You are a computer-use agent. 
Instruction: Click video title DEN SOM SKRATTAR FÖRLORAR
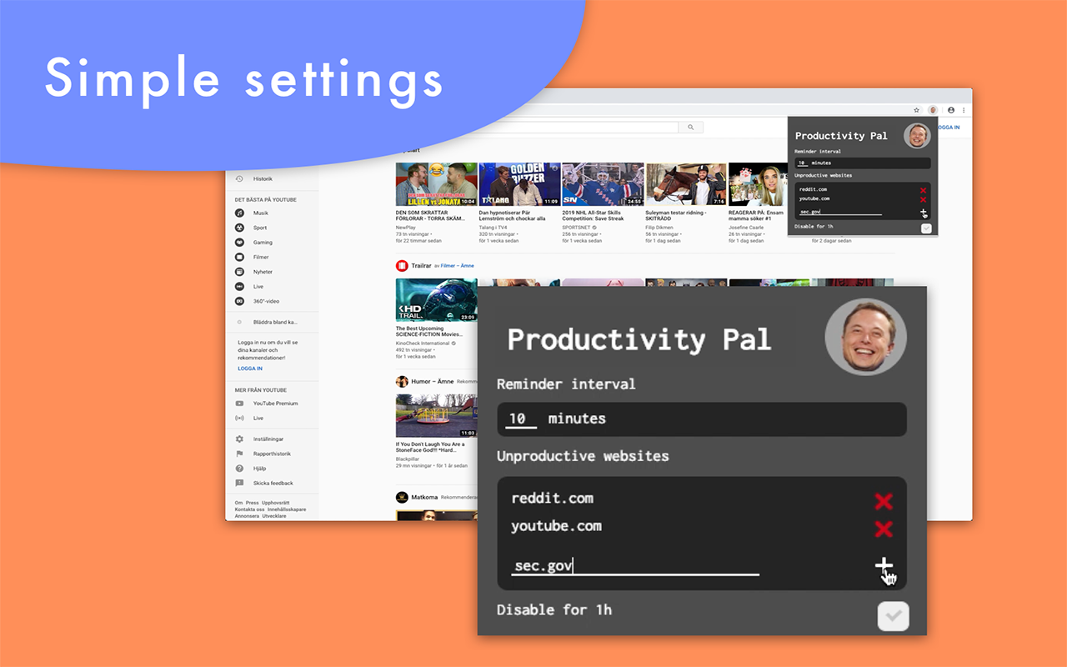tap(429, 215)
